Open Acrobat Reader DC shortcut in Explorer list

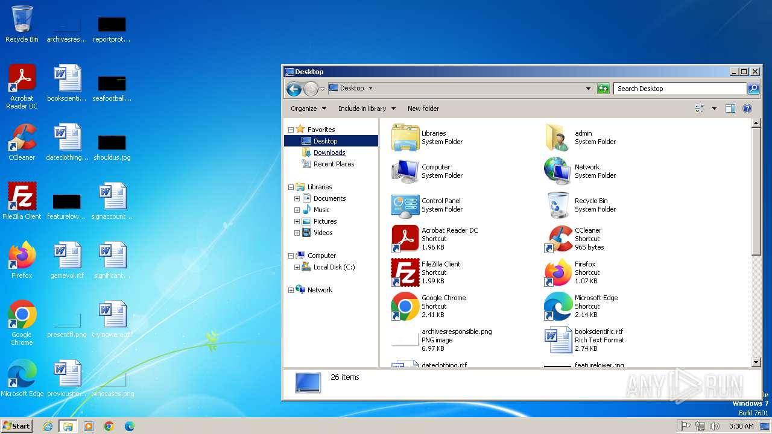point(435,239)
